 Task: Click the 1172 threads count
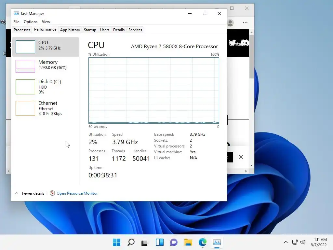pos(119,159)
